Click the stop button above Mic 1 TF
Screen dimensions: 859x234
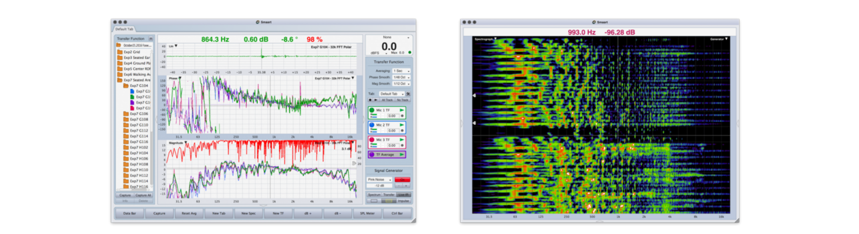coord(370,100)
